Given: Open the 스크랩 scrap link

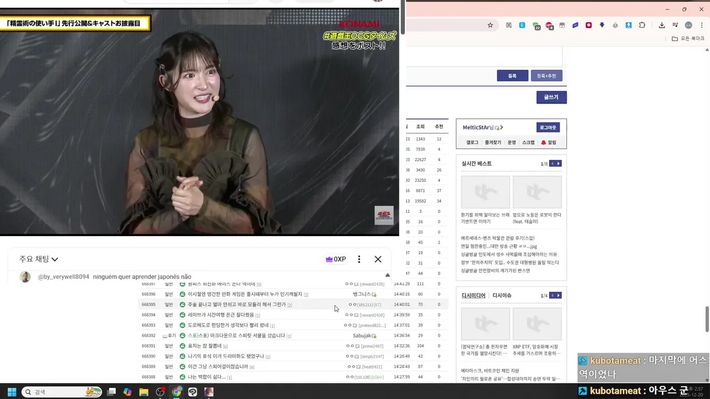Looking at the screenshot, I should click(x=528, y=142).
